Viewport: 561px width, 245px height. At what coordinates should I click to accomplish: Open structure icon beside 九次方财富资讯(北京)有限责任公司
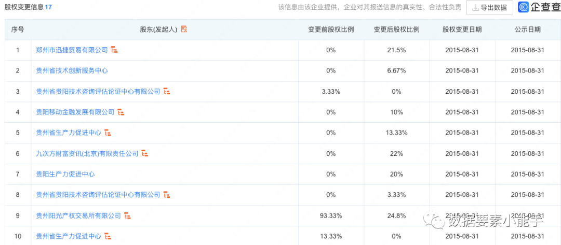click(145, 154)
